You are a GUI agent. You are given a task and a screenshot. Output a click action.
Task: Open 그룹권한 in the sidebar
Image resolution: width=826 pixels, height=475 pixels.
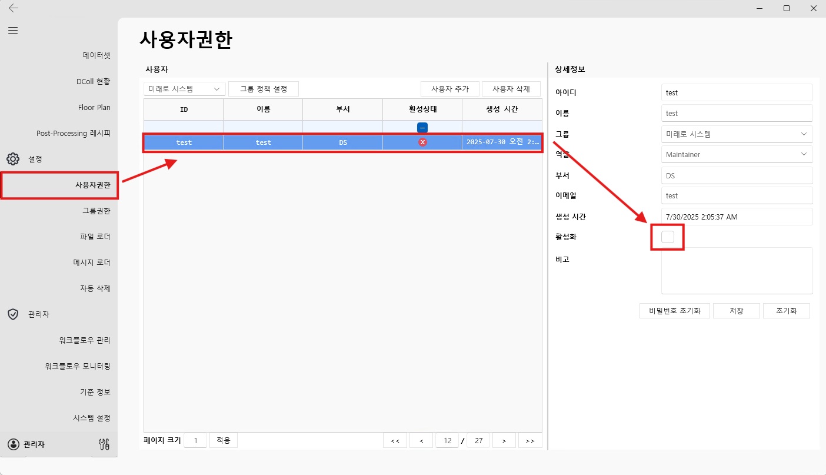pos(96,211)
